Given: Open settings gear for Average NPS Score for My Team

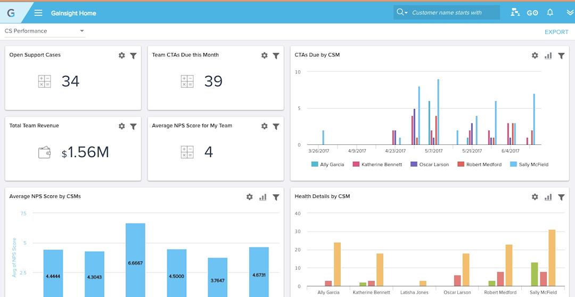Looking at the screenshot, I should point(265,126).
